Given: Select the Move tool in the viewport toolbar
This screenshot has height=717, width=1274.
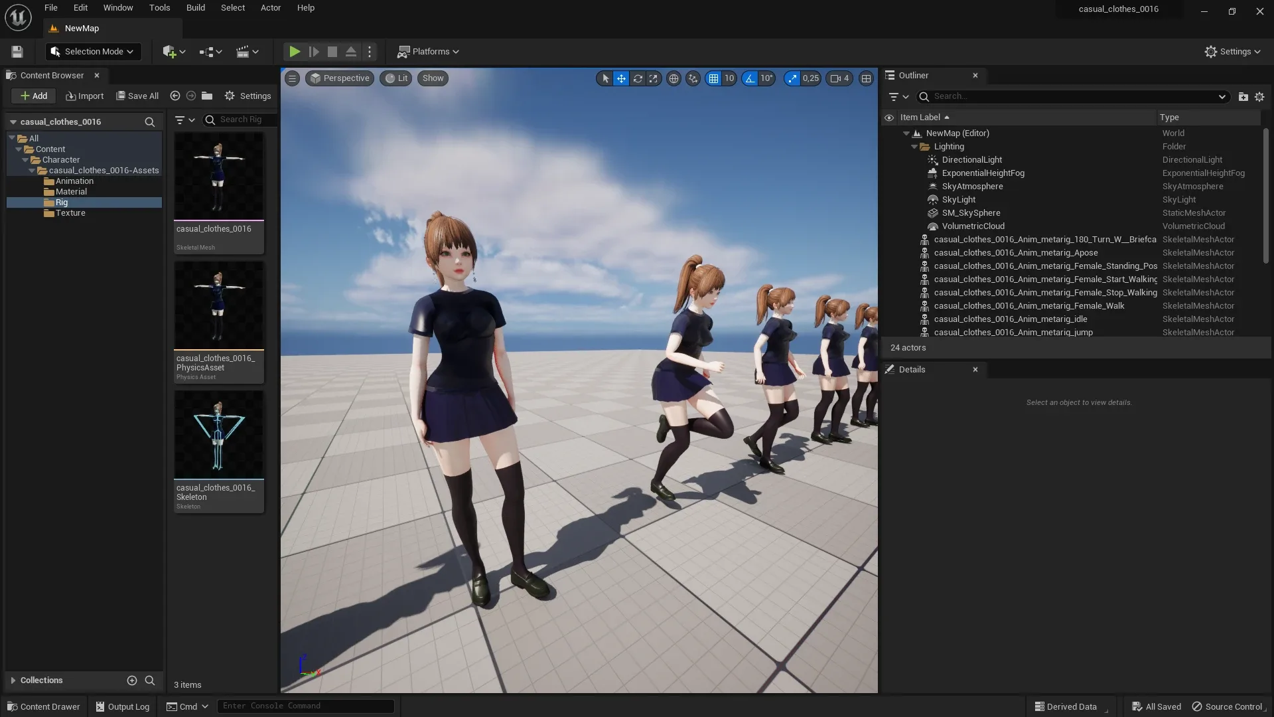Looking at the screenshot, I should click(621, 78).
